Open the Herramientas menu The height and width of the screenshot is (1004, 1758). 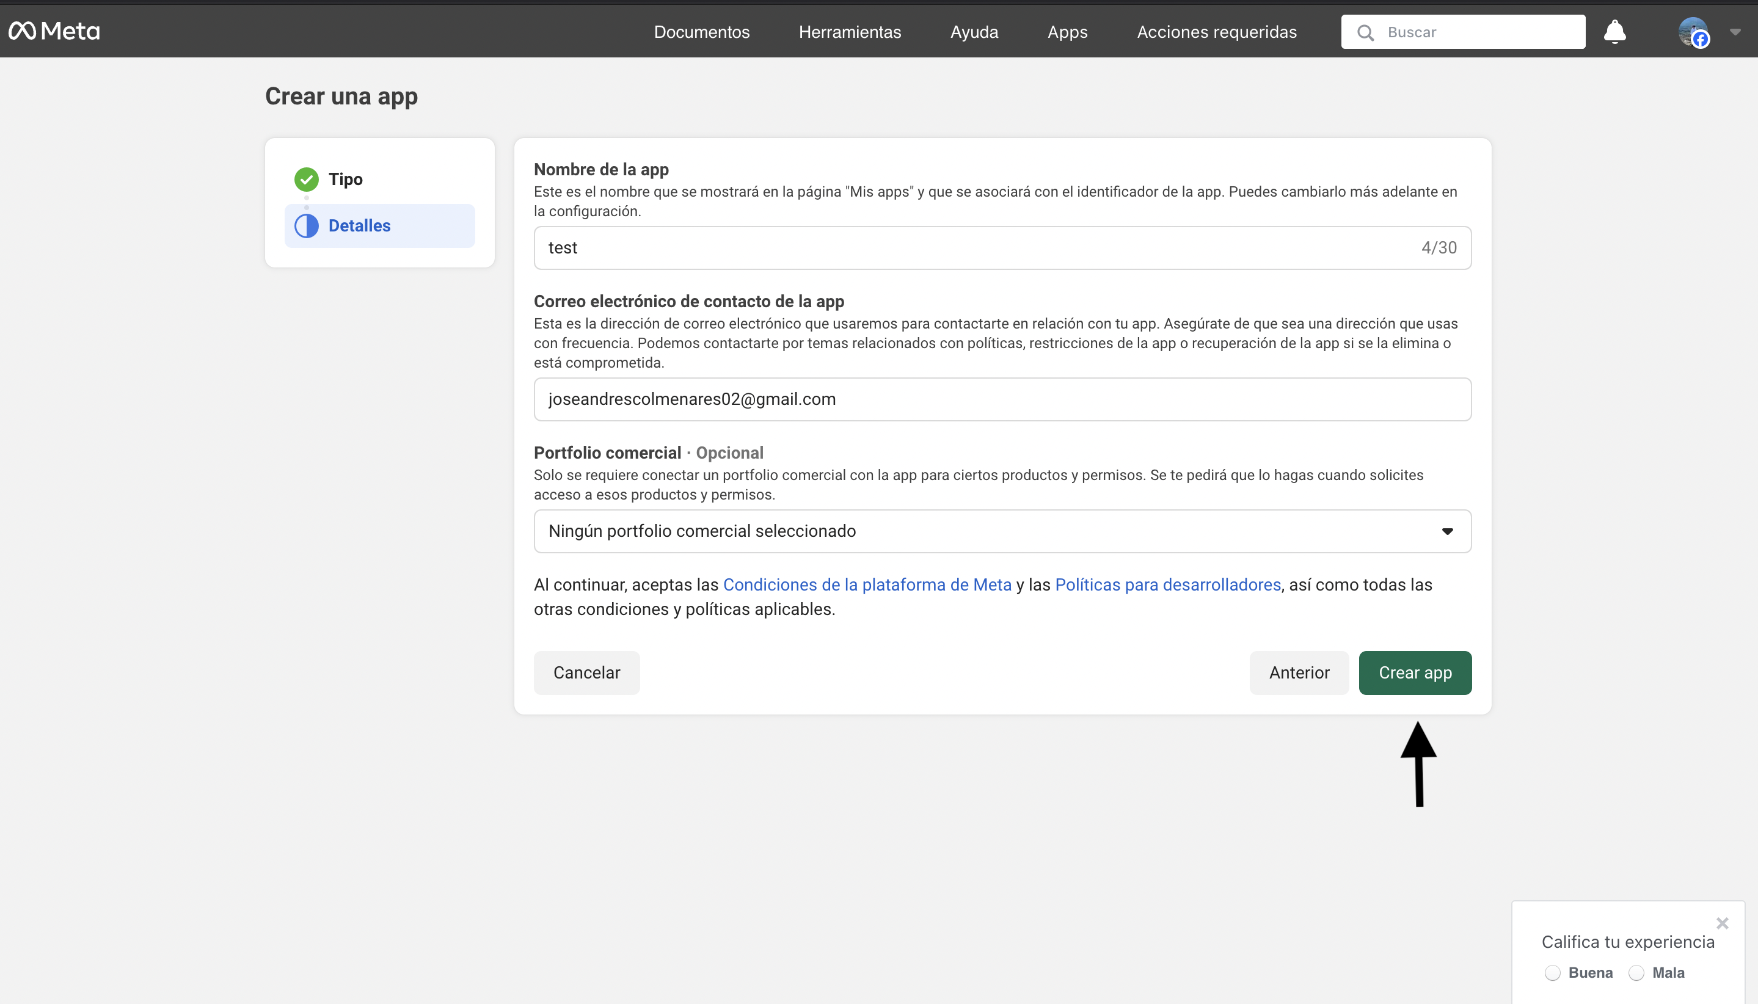[850, 32]
